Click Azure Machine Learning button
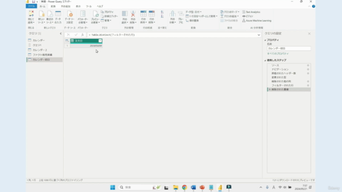 click(256, 20)
